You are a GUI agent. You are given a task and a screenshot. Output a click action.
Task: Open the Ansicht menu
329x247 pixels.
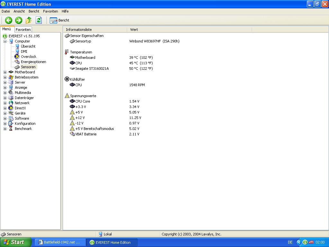19,11
